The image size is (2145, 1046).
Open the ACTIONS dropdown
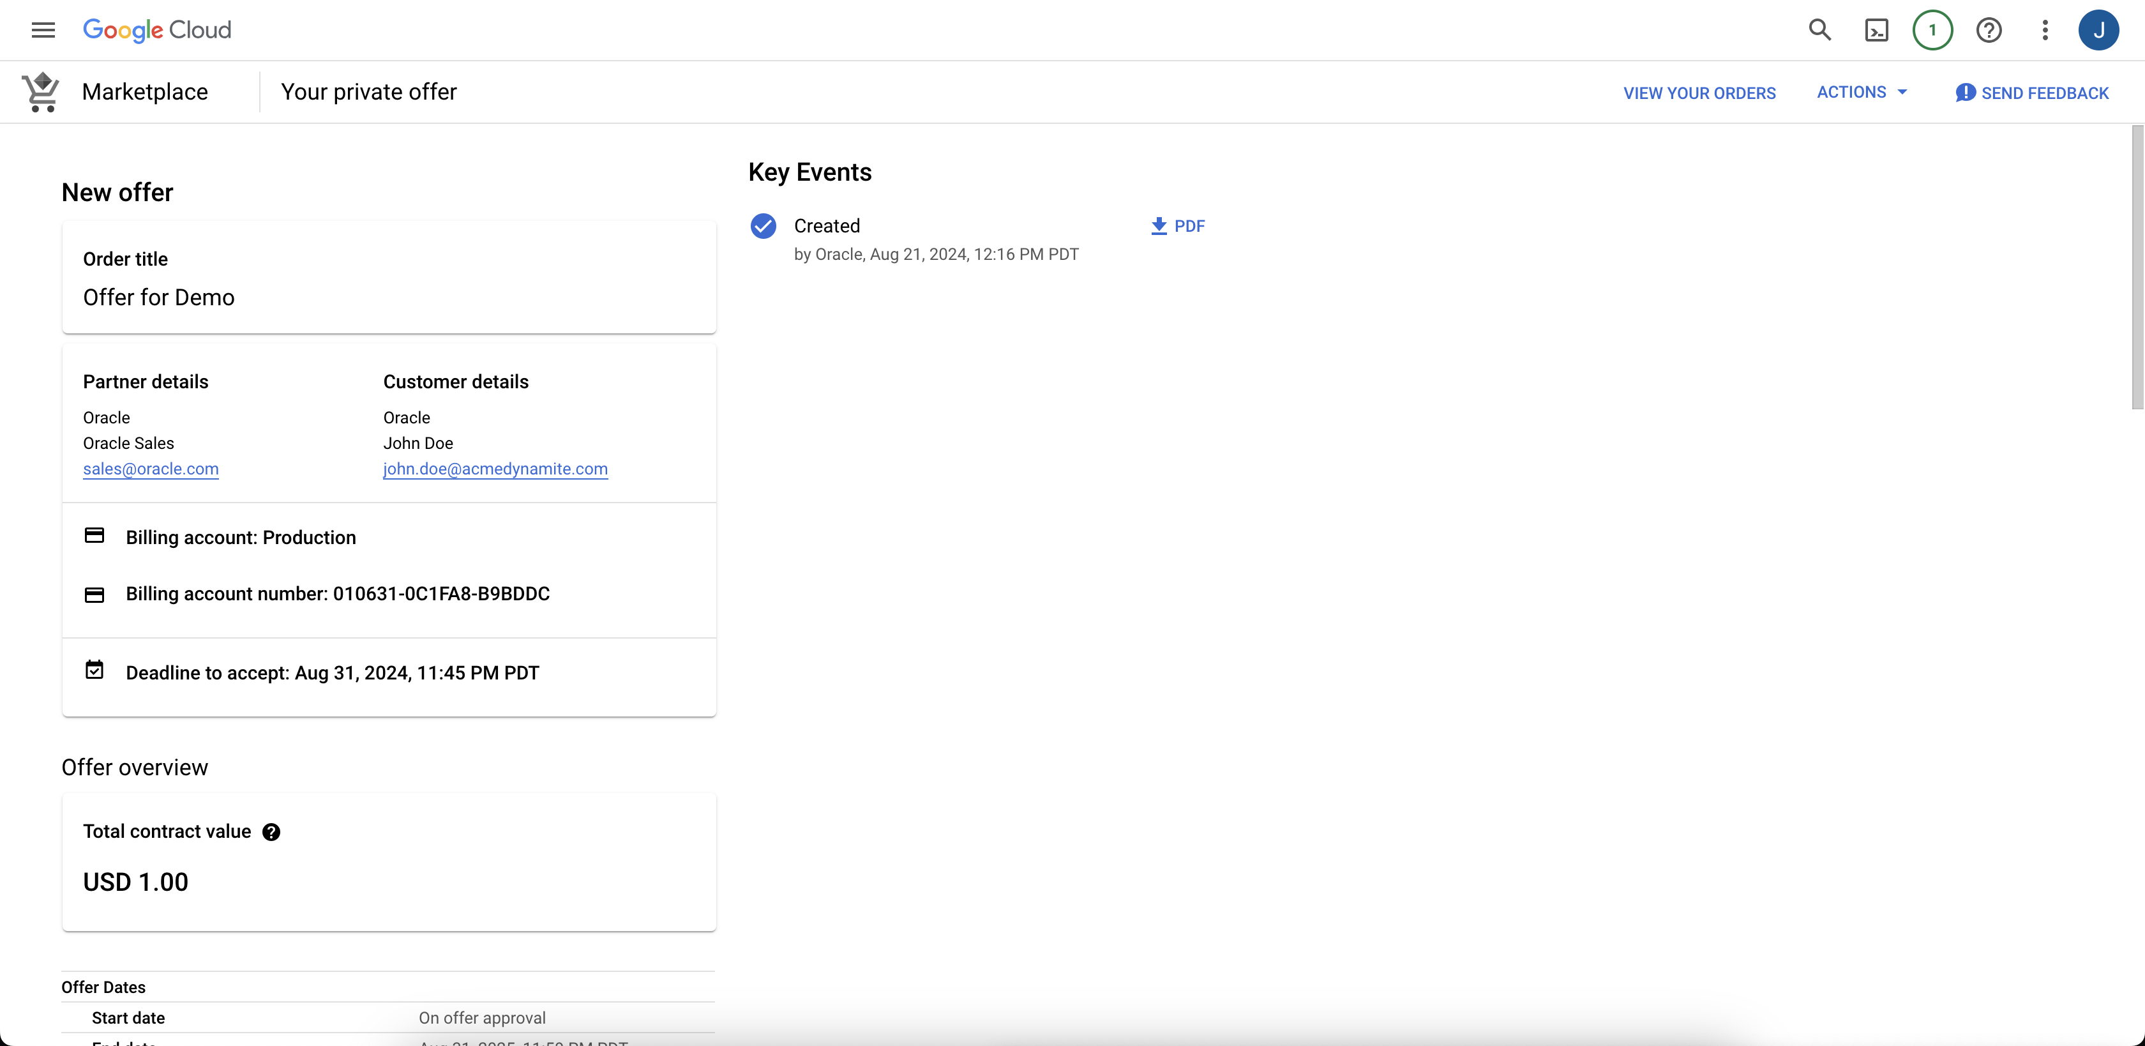(1862, 93)
